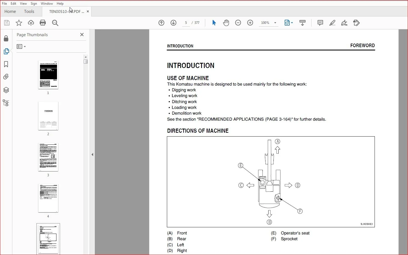Image resolution: width=408 pixels, height=255 pixels.
Task: Click the 'Demolition work' bullet
Action: (187, 113)
